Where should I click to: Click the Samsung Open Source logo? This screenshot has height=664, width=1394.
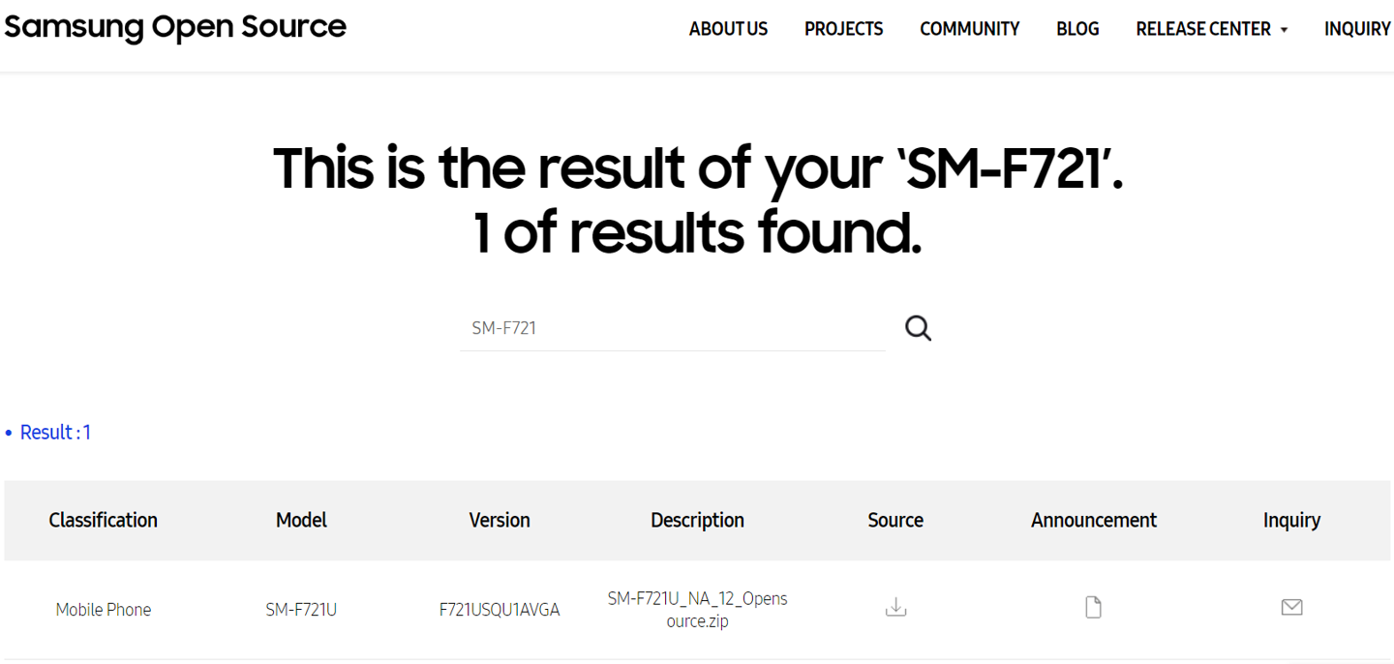tap(175, 27)
